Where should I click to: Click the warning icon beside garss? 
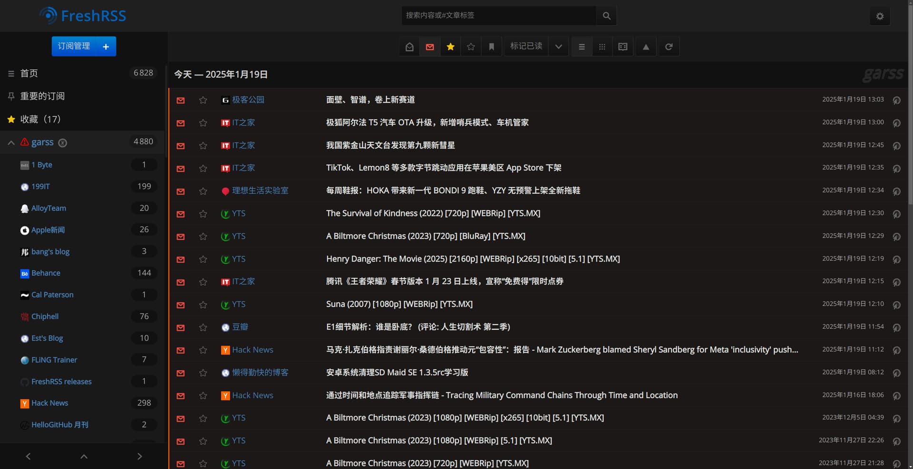click(25, 142)
